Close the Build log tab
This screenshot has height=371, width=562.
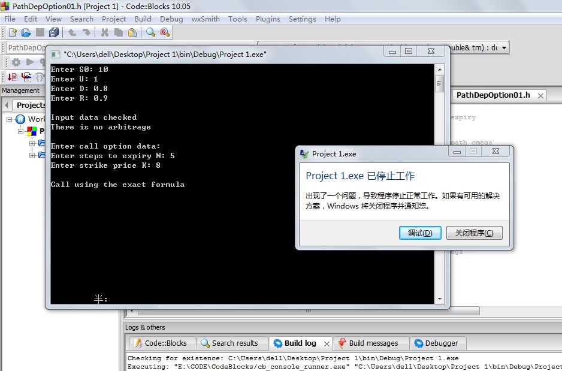[327, 344]
